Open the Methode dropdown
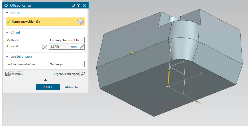The width and height of the screenshot is (248, 126). tap(67, 40)
